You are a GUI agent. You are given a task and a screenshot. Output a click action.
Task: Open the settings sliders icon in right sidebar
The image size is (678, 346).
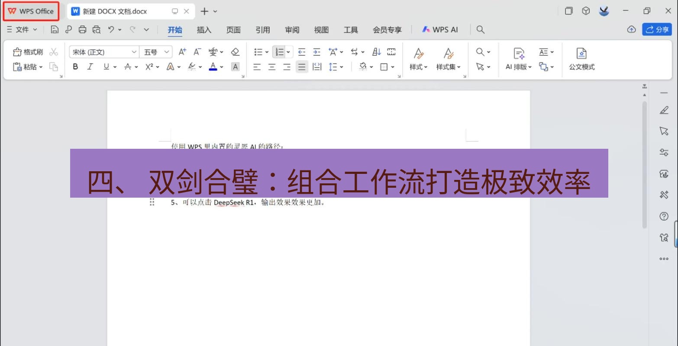coord(664,152)
